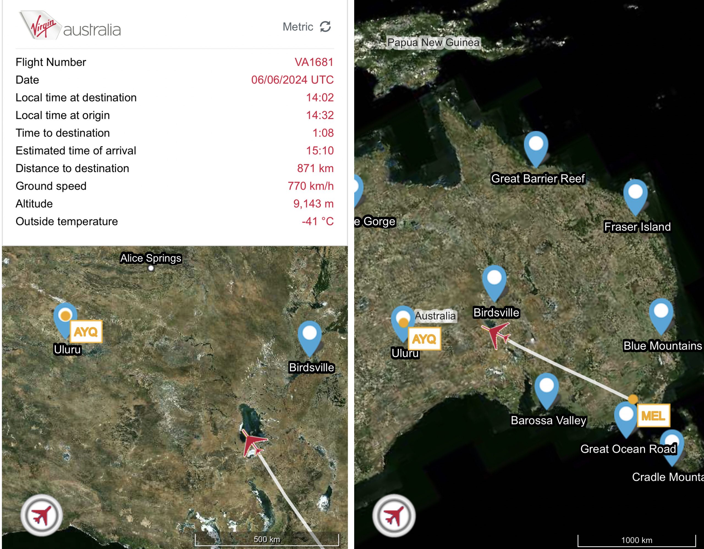Click the refresh arrows icon beside Metric

[x=325, y=27]
